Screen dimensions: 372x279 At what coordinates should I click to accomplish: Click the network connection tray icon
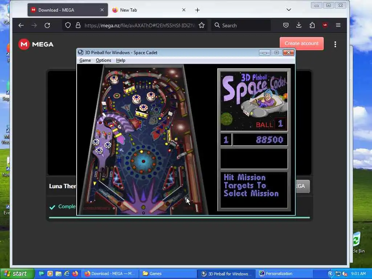pos(338,274)
